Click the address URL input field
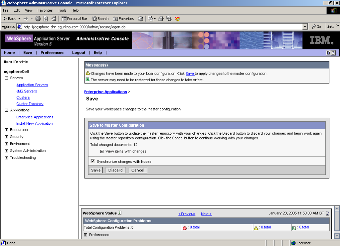 point(162,27)
